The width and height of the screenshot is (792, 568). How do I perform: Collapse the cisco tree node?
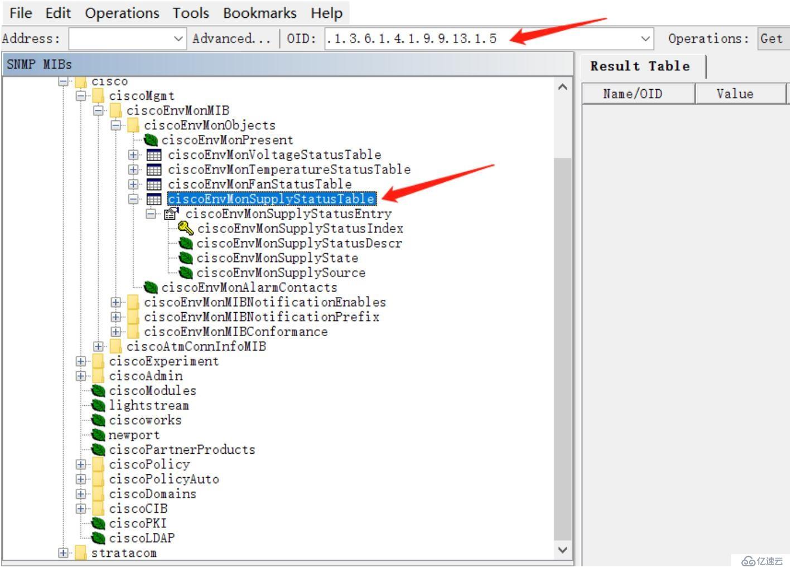63,81
